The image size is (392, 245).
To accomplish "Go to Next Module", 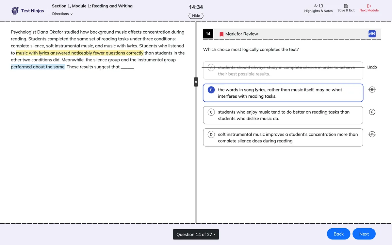I will [369, 8].
